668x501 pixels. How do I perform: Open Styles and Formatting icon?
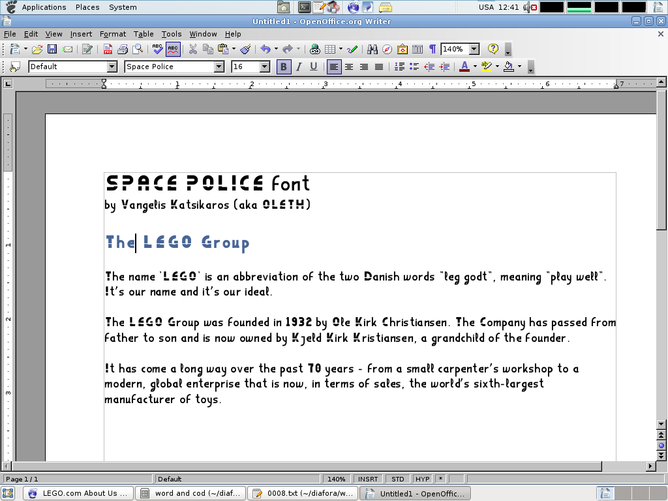click(x=15, y=67)
